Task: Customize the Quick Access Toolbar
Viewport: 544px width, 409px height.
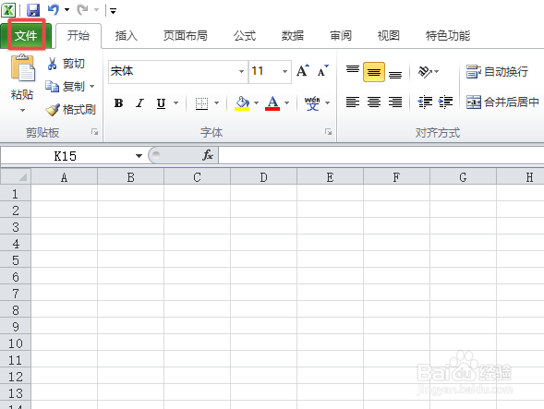Action: (113, 11)
